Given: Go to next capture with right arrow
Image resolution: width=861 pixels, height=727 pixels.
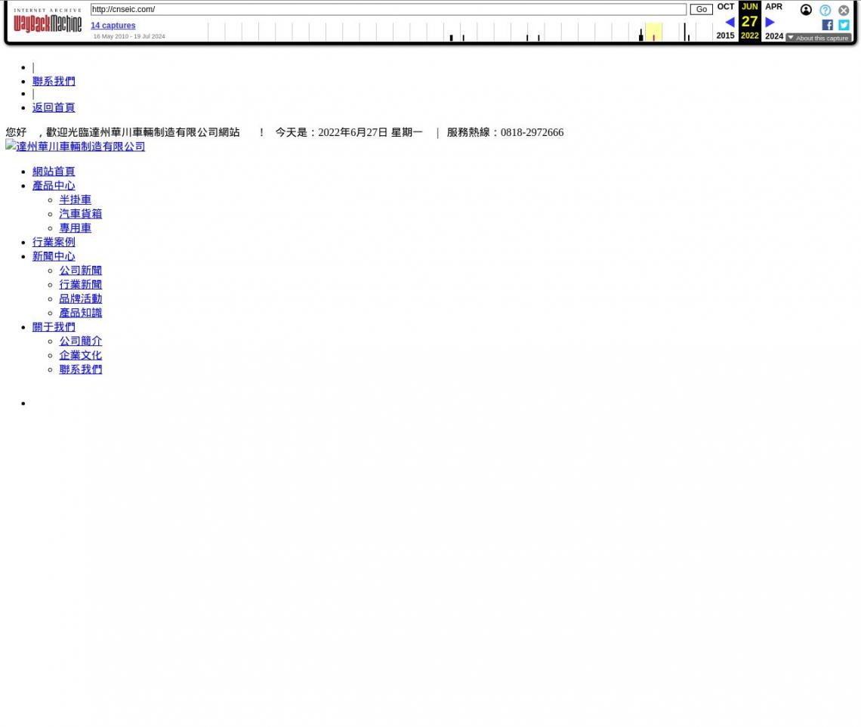Looking at the screenshot, I should pos(770,22).
